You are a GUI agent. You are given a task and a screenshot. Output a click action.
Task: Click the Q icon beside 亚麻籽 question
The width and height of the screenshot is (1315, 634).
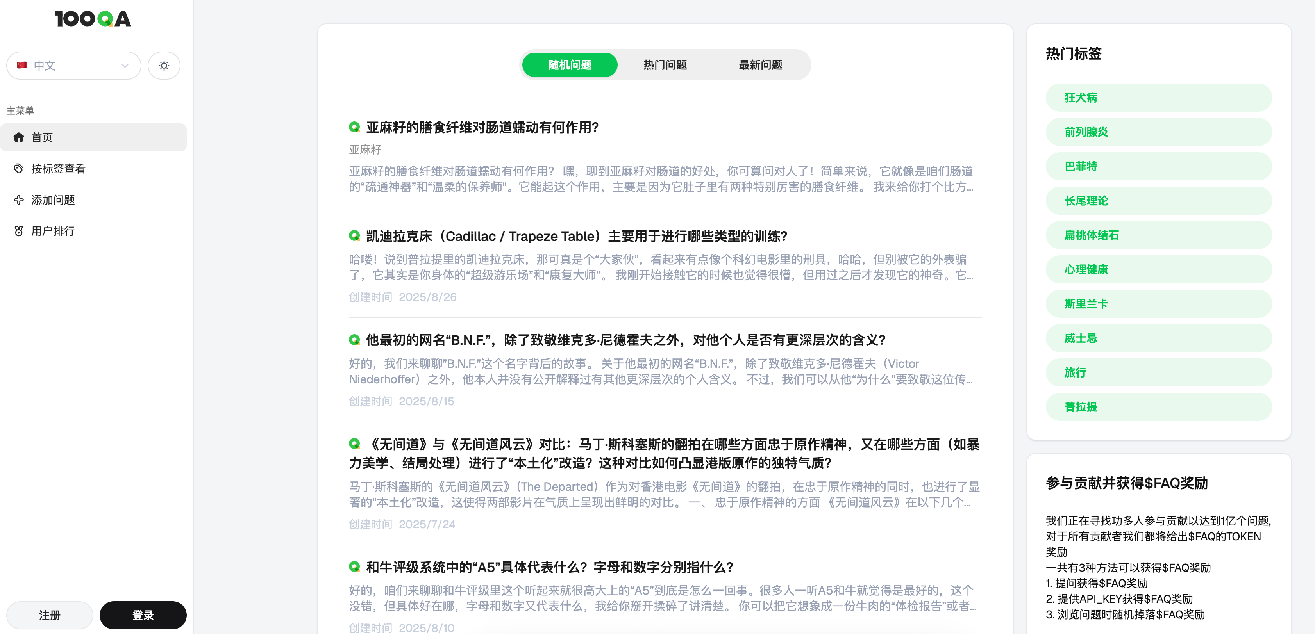pos(354,127)
